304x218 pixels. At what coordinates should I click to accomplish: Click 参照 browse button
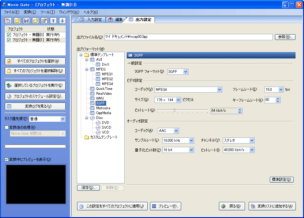pos(285,37)
